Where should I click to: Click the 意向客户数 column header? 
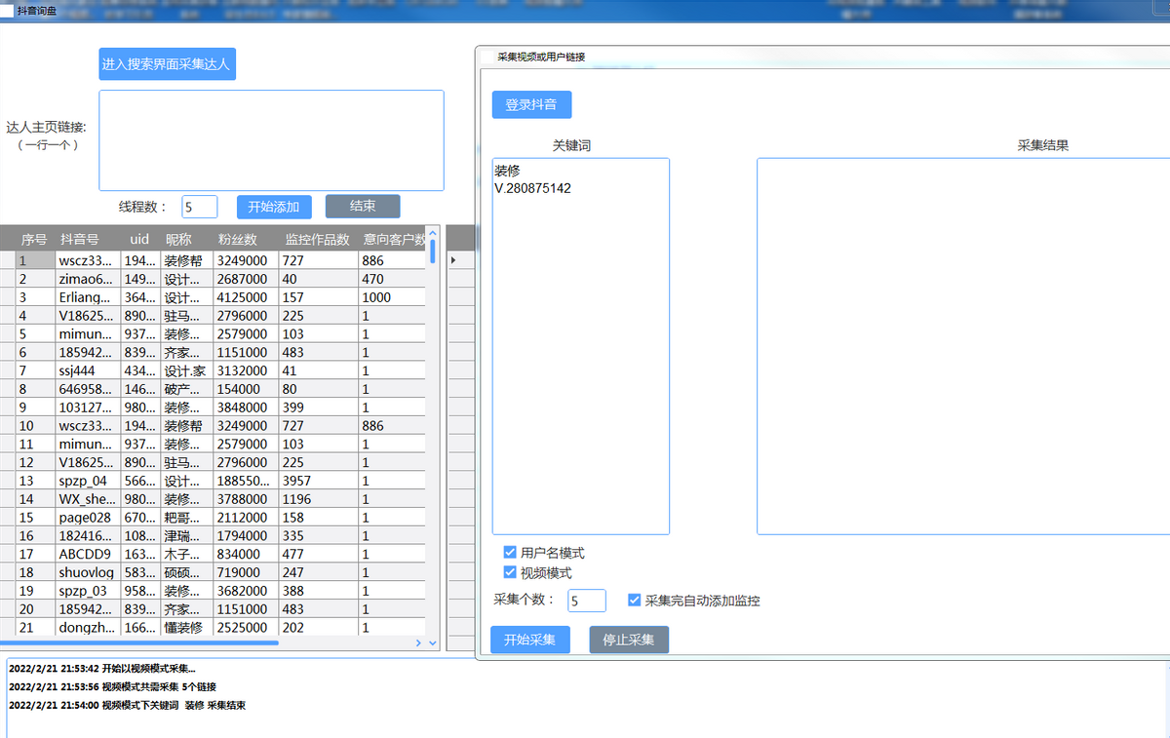pyautogui.click(x=392, y=239)
